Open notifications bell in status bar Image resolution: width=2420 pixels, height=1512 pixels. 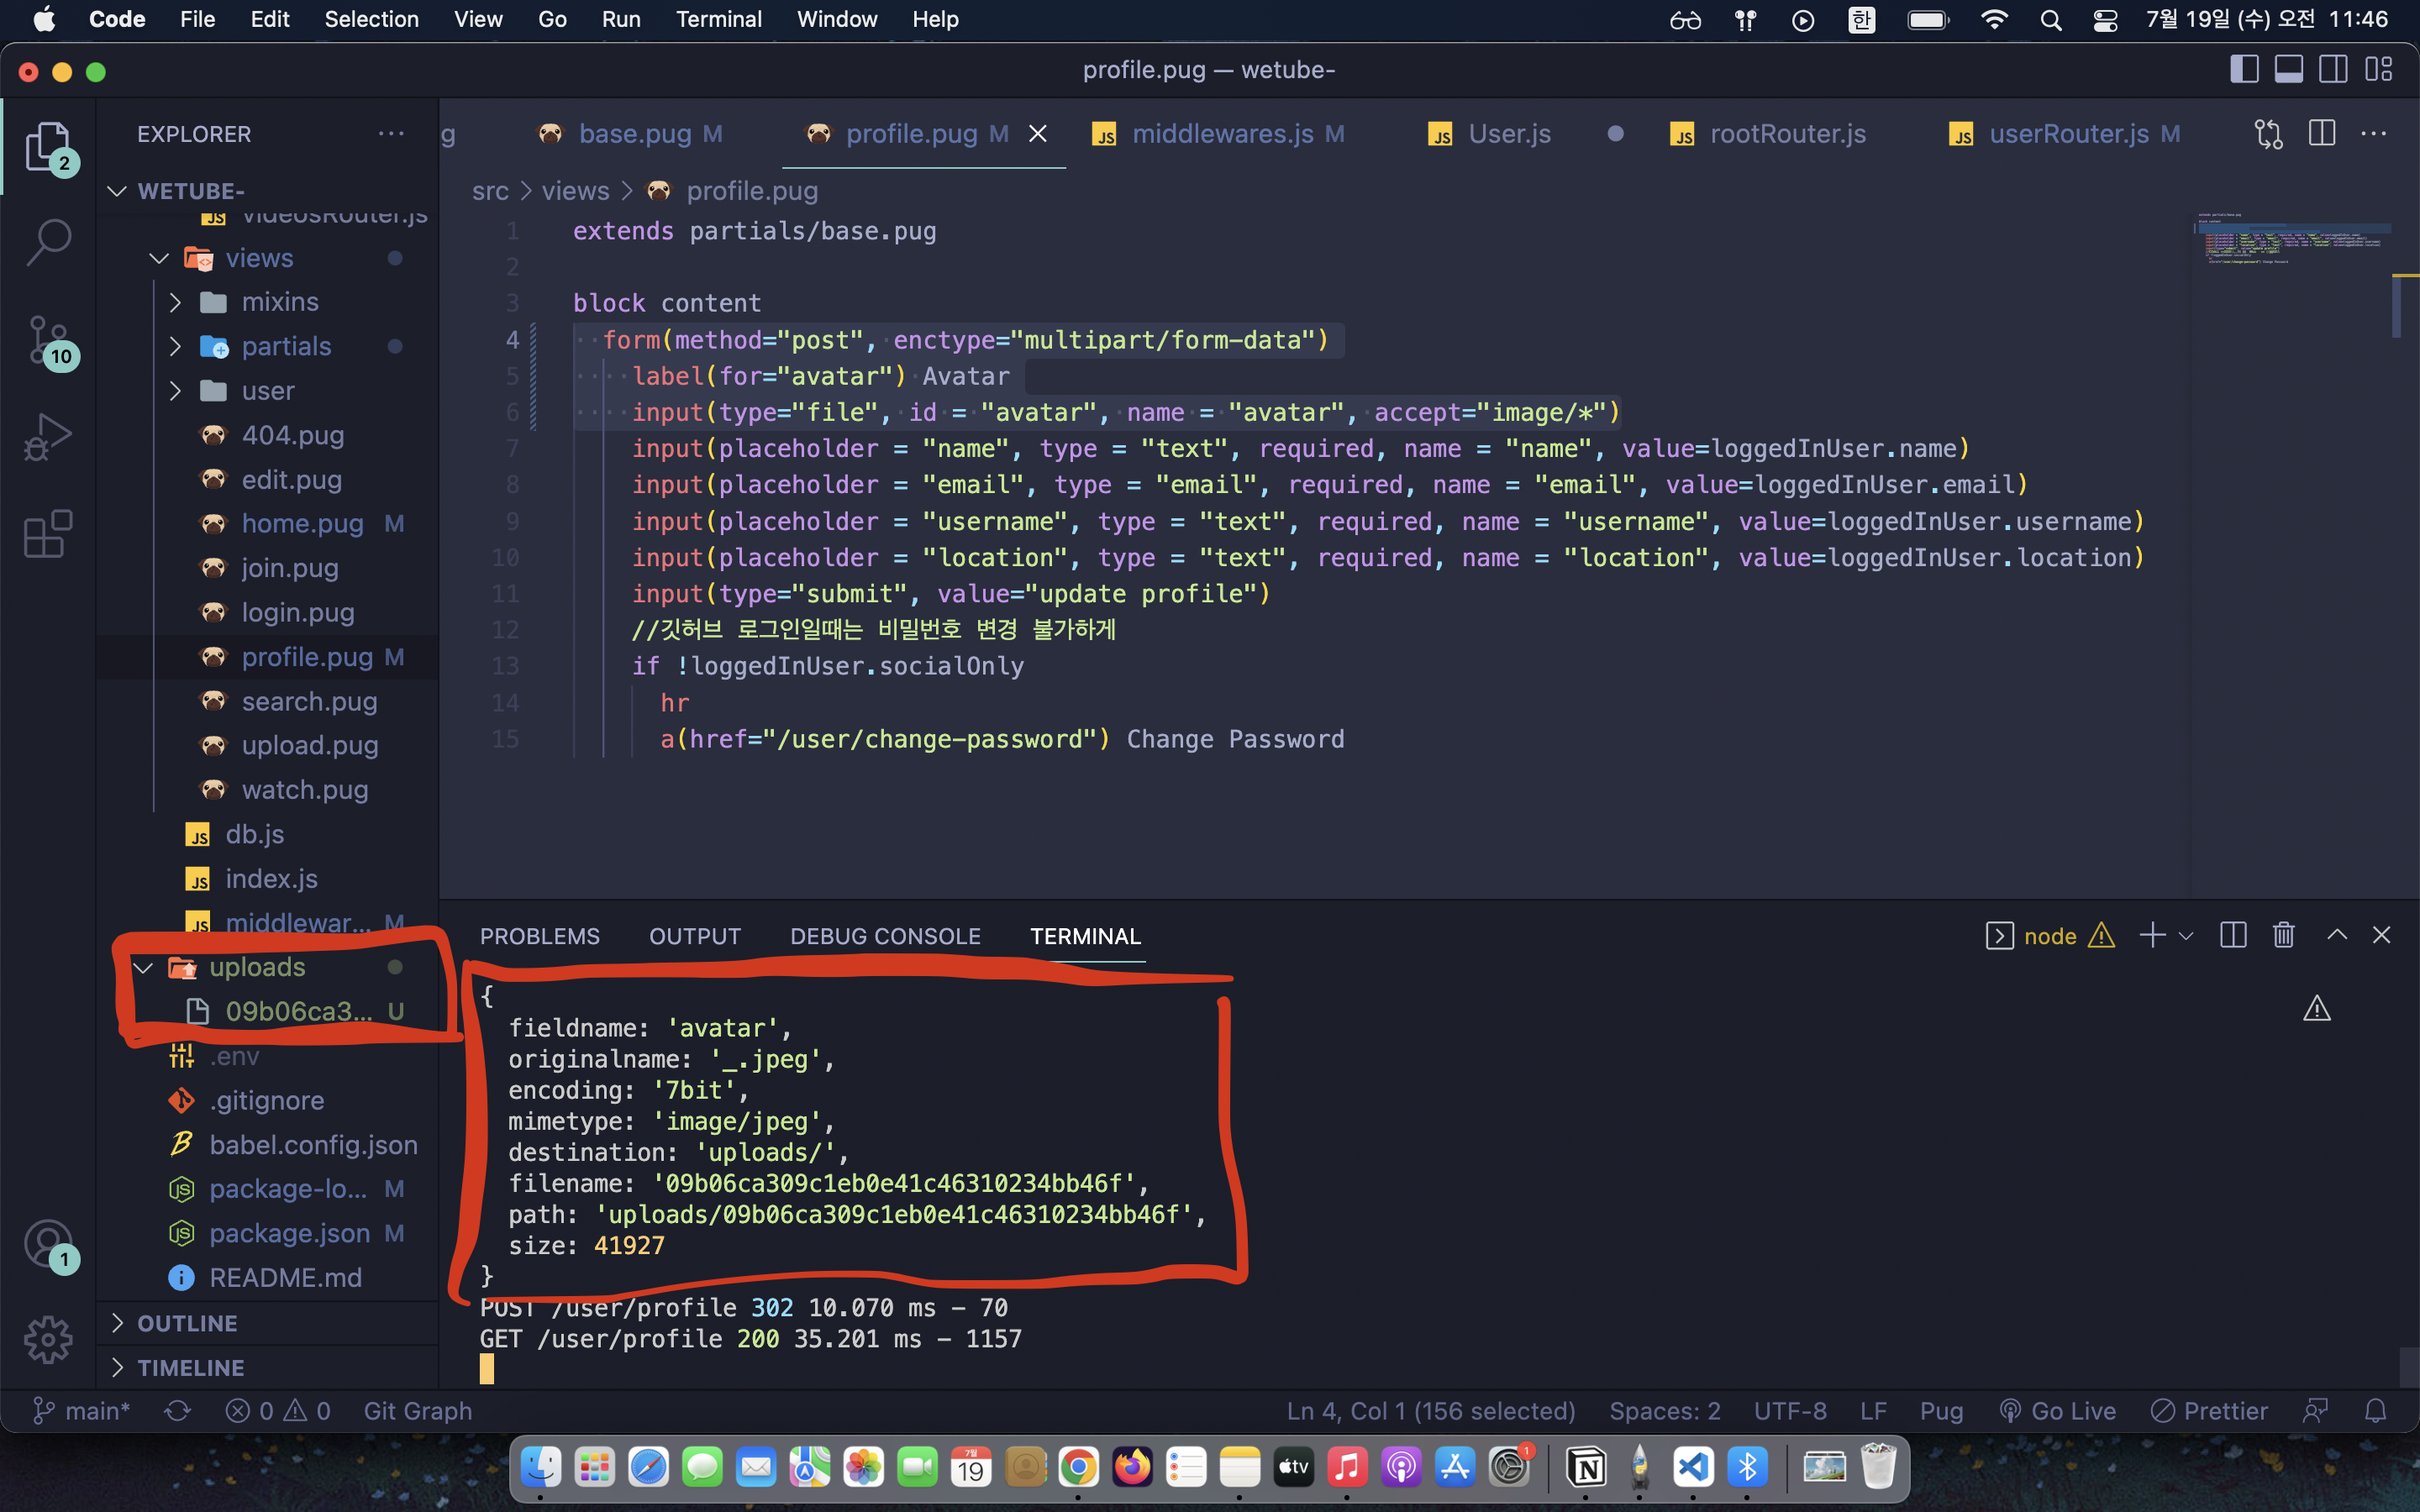(x=2376, y=1410)
